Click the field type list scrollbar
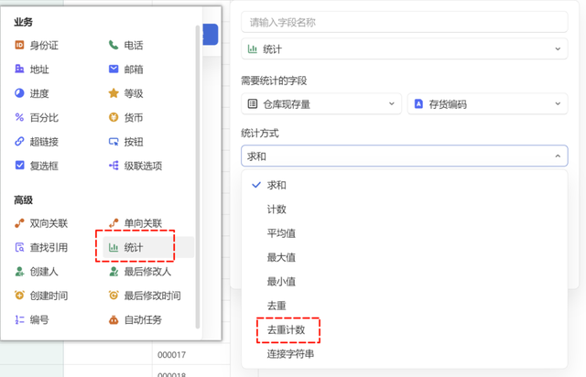 (198, 177)
